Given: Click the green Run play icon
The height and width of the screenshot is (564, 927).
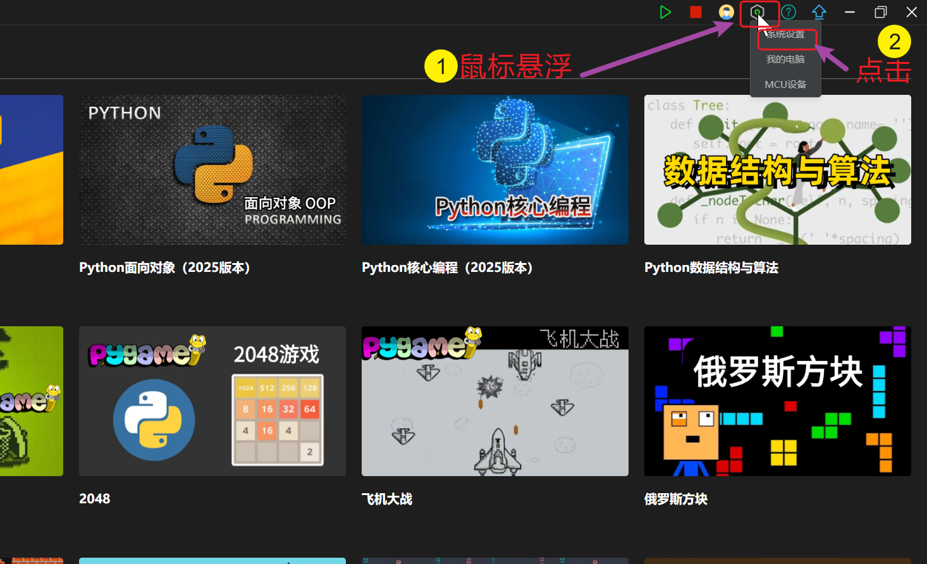Looking at the screenshot, I should click(665, 12).
